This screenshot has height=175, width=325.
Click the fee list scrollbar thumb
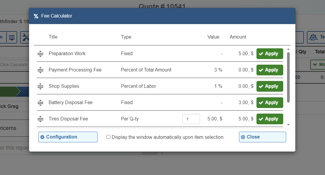coord(288,77)
